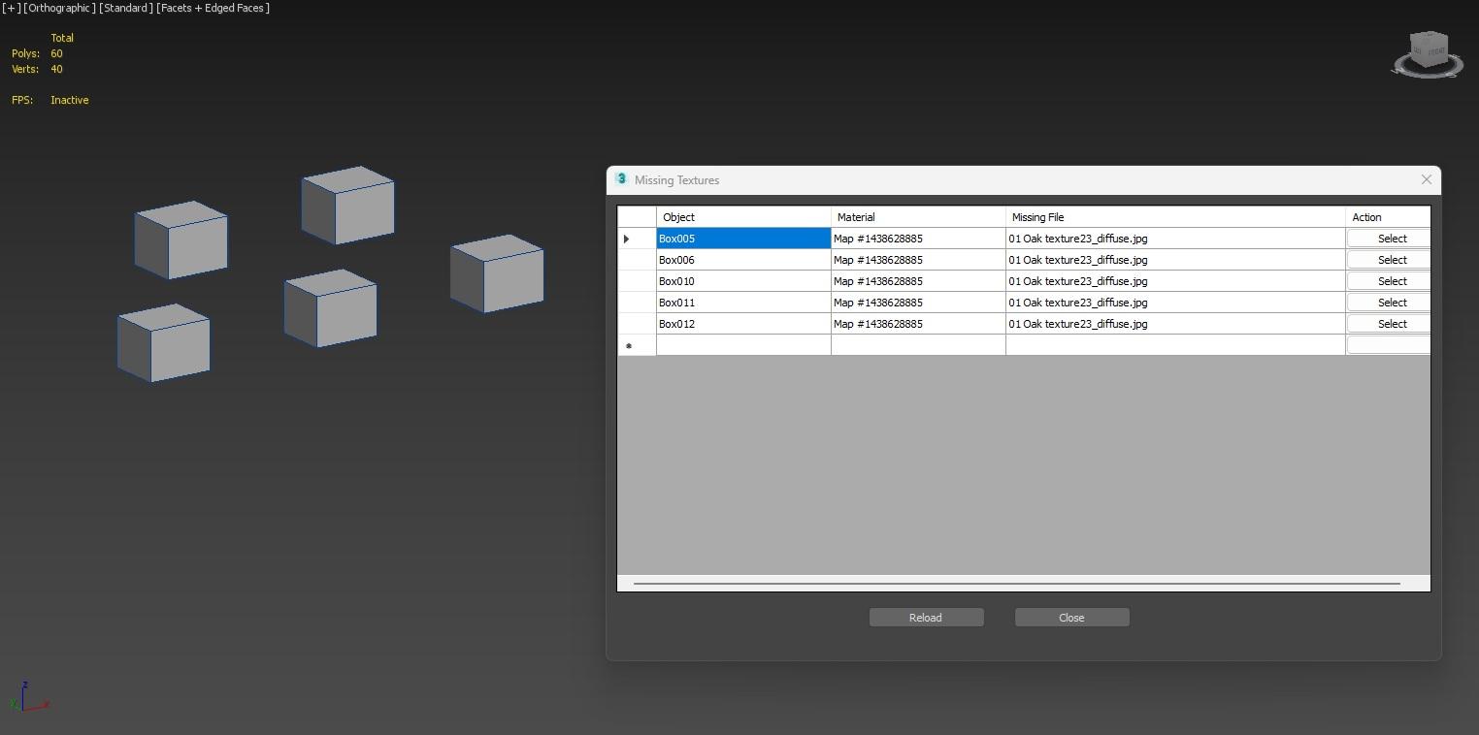Click the Missing File column header
The image size is (1479, 735).
[x=1174, y=217]
